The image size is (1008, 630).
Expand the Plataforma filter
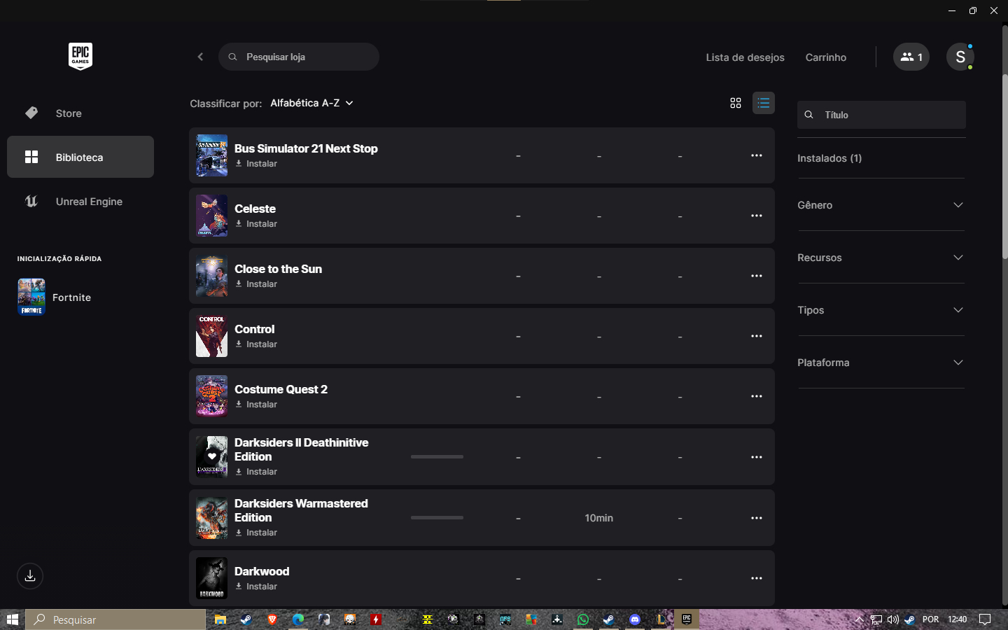[881, 363]
